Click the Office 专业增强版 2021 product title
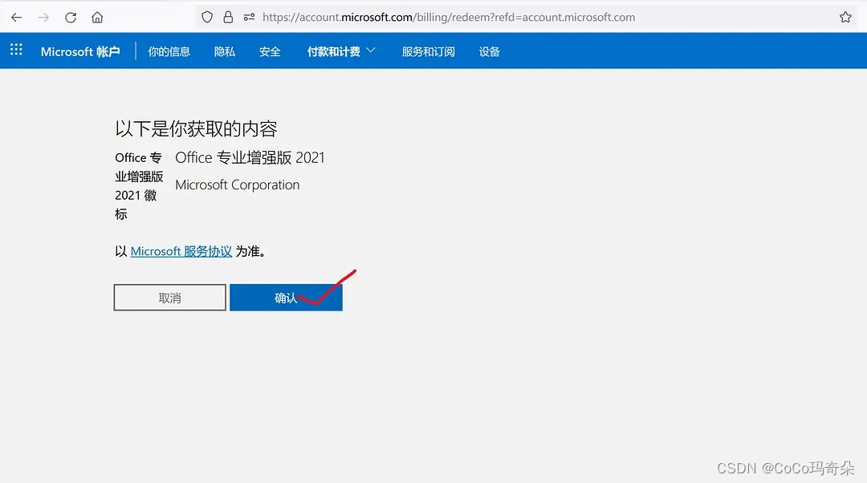This screenshot has width=867, height=483. (250, 157)
